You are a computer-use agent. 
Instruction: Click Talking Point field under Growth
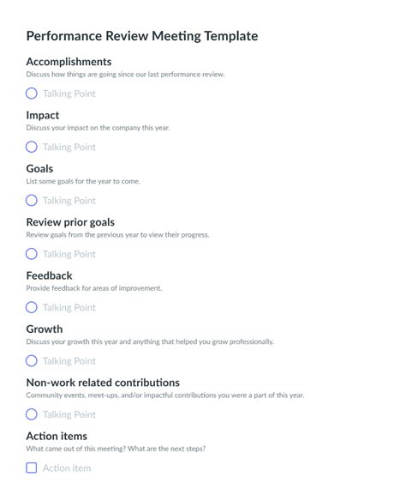click(69, 361)
